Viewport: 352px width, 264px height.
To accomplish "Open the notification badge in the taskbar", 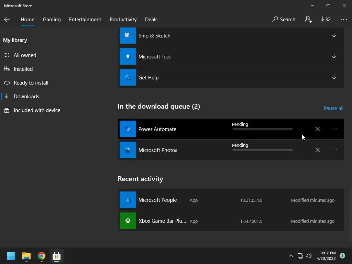I will tap(342, 256).
